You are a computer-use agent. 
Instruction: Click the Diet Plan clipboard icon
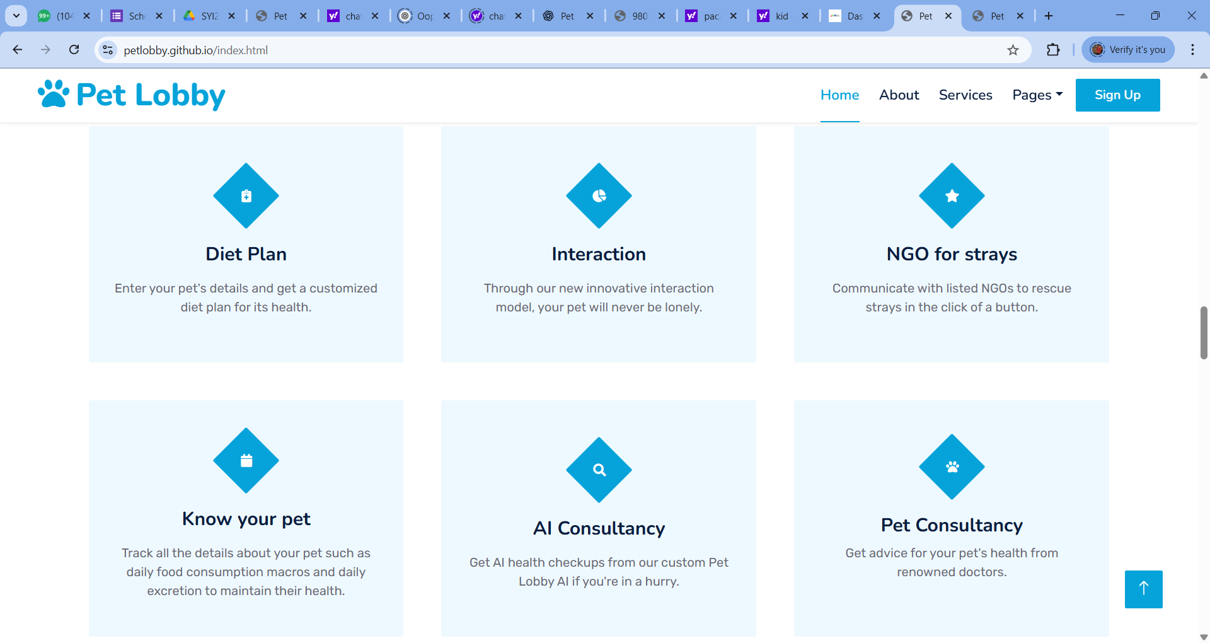tap(246, 195)
